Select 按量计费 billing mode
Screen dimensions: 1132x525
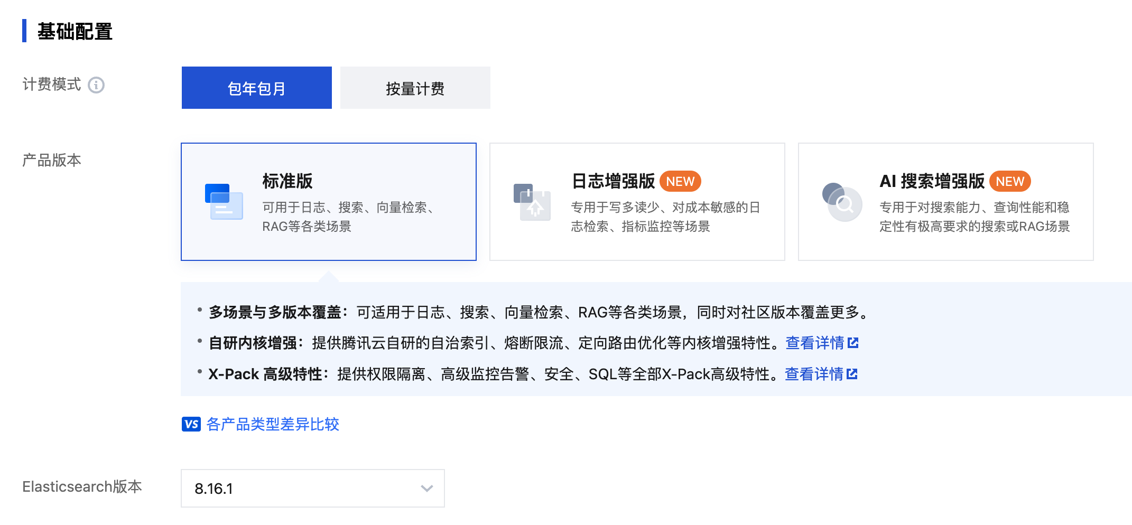415,88
